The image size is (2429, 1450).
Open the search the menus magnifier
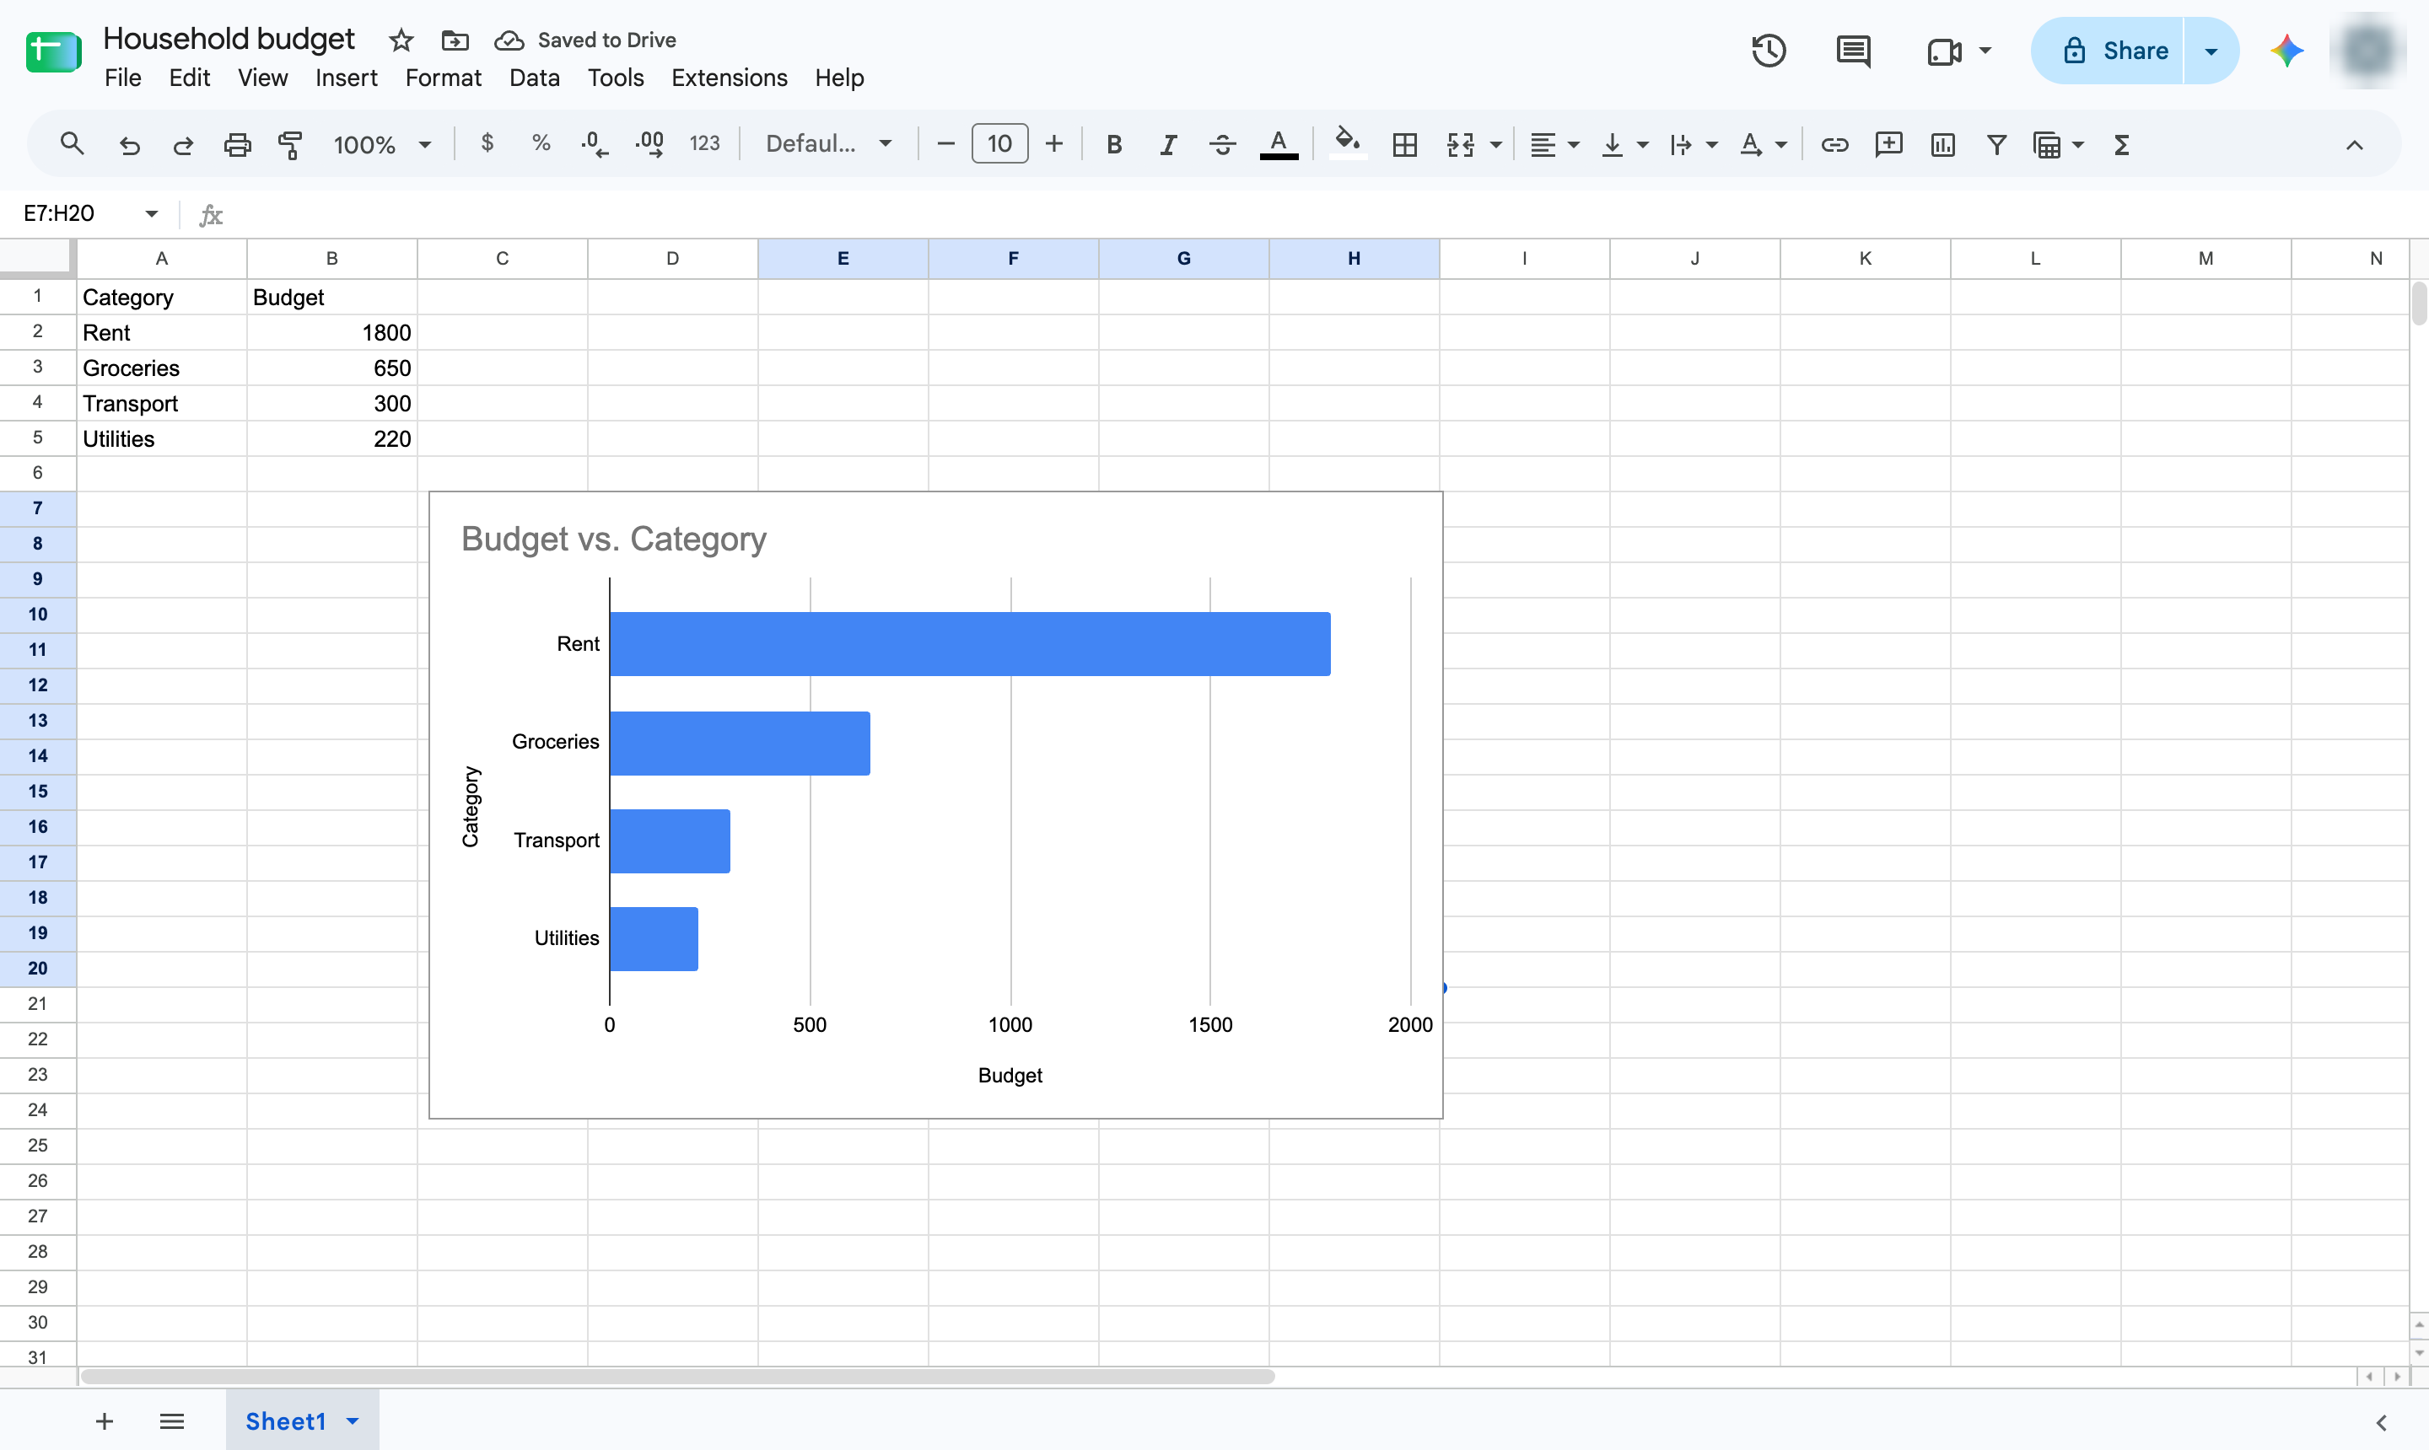pyautogui.click(x=72, y=145)
